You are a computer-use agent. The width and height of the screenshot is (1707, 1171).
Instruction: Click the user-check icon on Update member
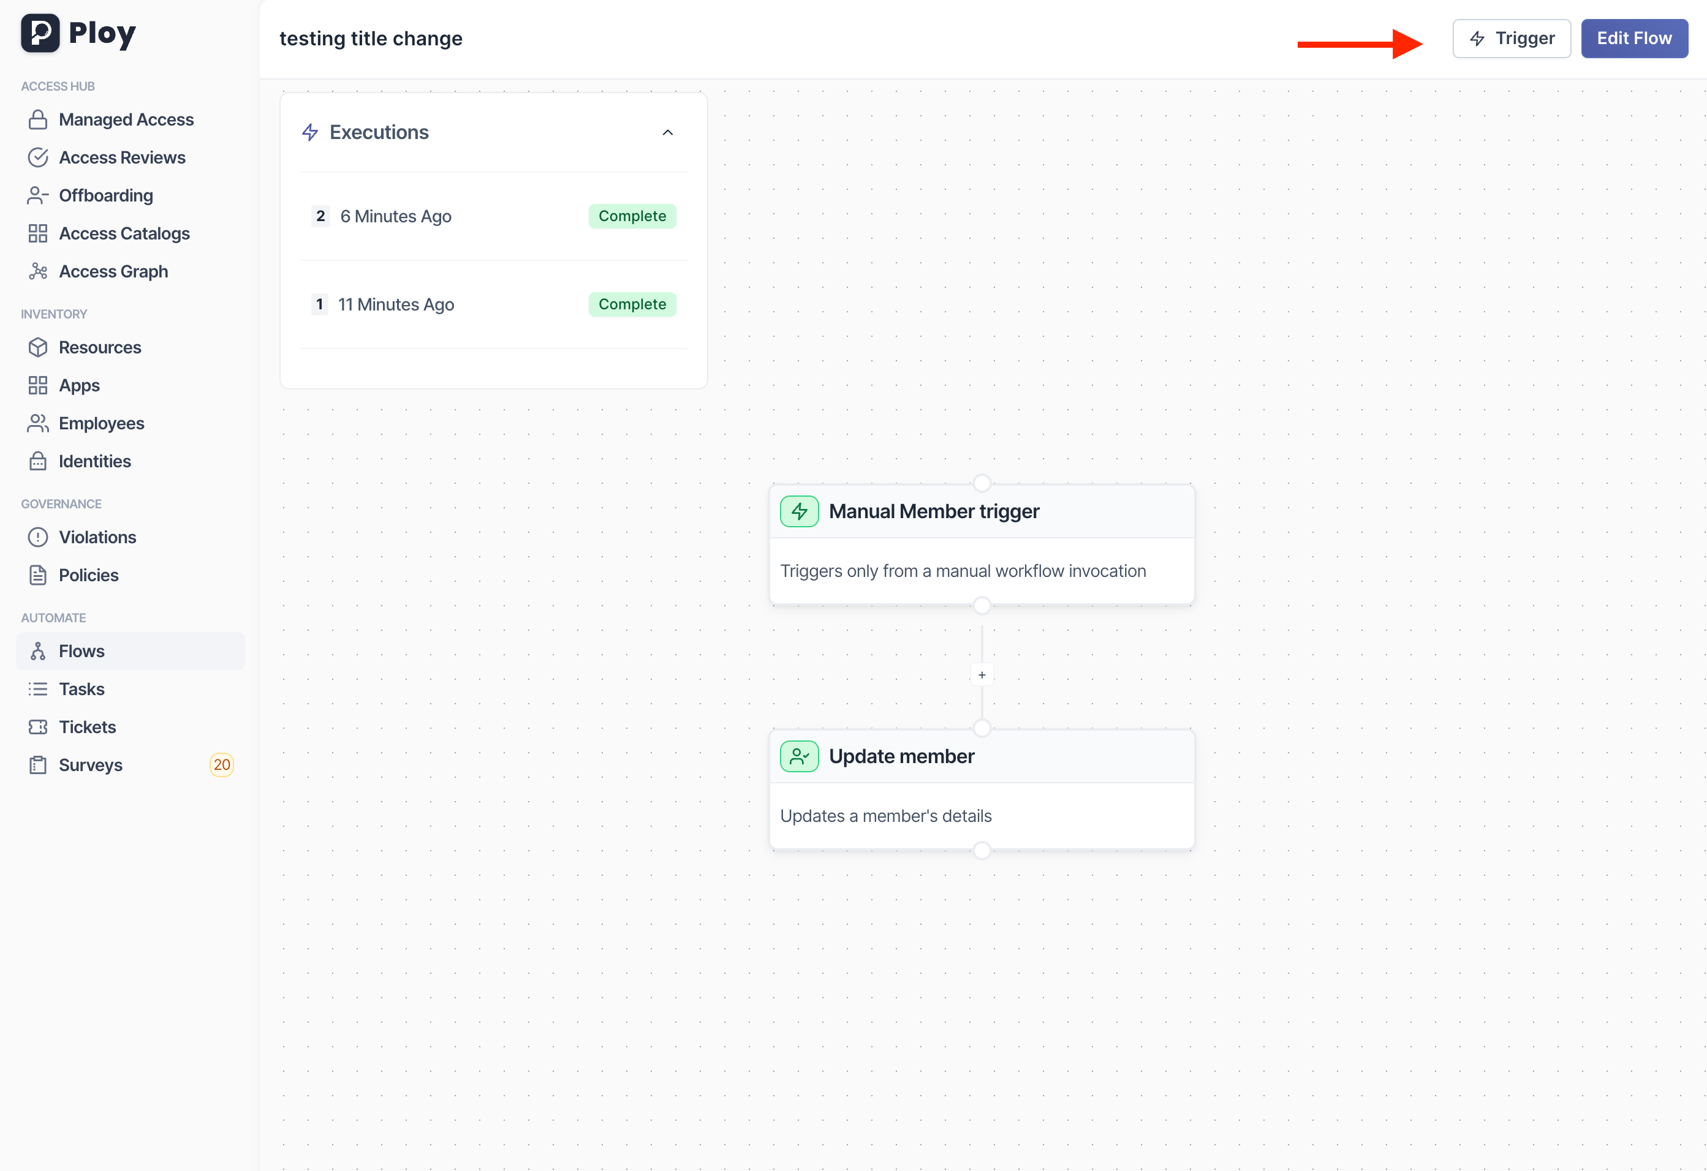[799, 756]
